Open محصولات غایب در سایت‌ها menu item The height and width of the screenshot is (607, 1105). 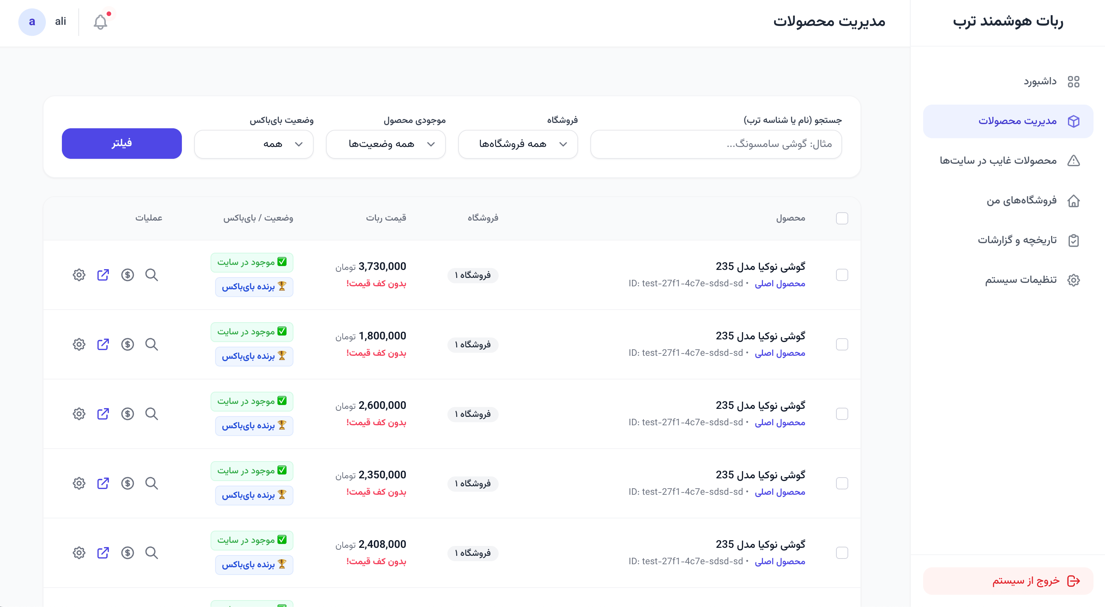[x=1008, y=161]
